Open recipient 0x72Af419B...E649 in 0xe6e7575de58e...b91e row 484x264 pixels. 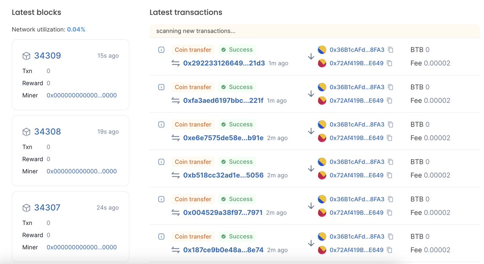[x=357, y=138]
